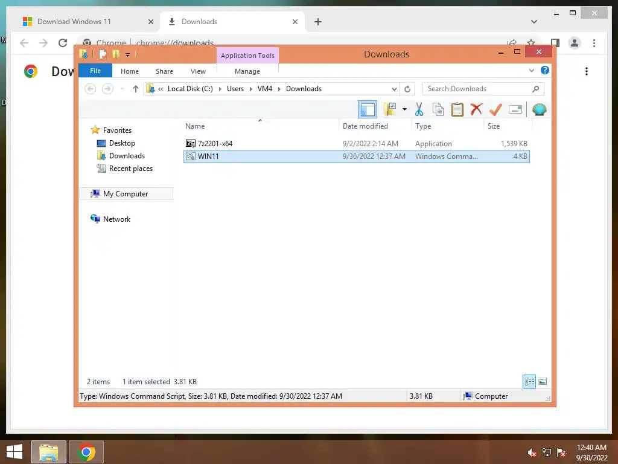The height and width of the screenshot is (464, 618).
Task: Click the quick access Properties icon
Action: [103, 54]
